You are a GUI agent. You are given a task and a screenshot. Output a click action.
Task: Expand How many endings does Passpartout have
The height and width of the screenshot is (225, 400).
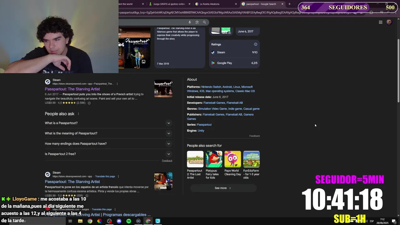point(108,144)
